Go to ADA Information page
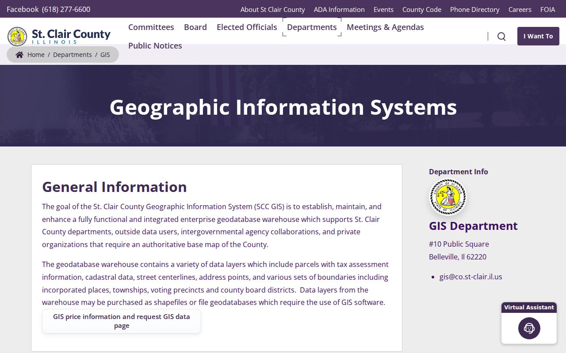 [339, 9]
